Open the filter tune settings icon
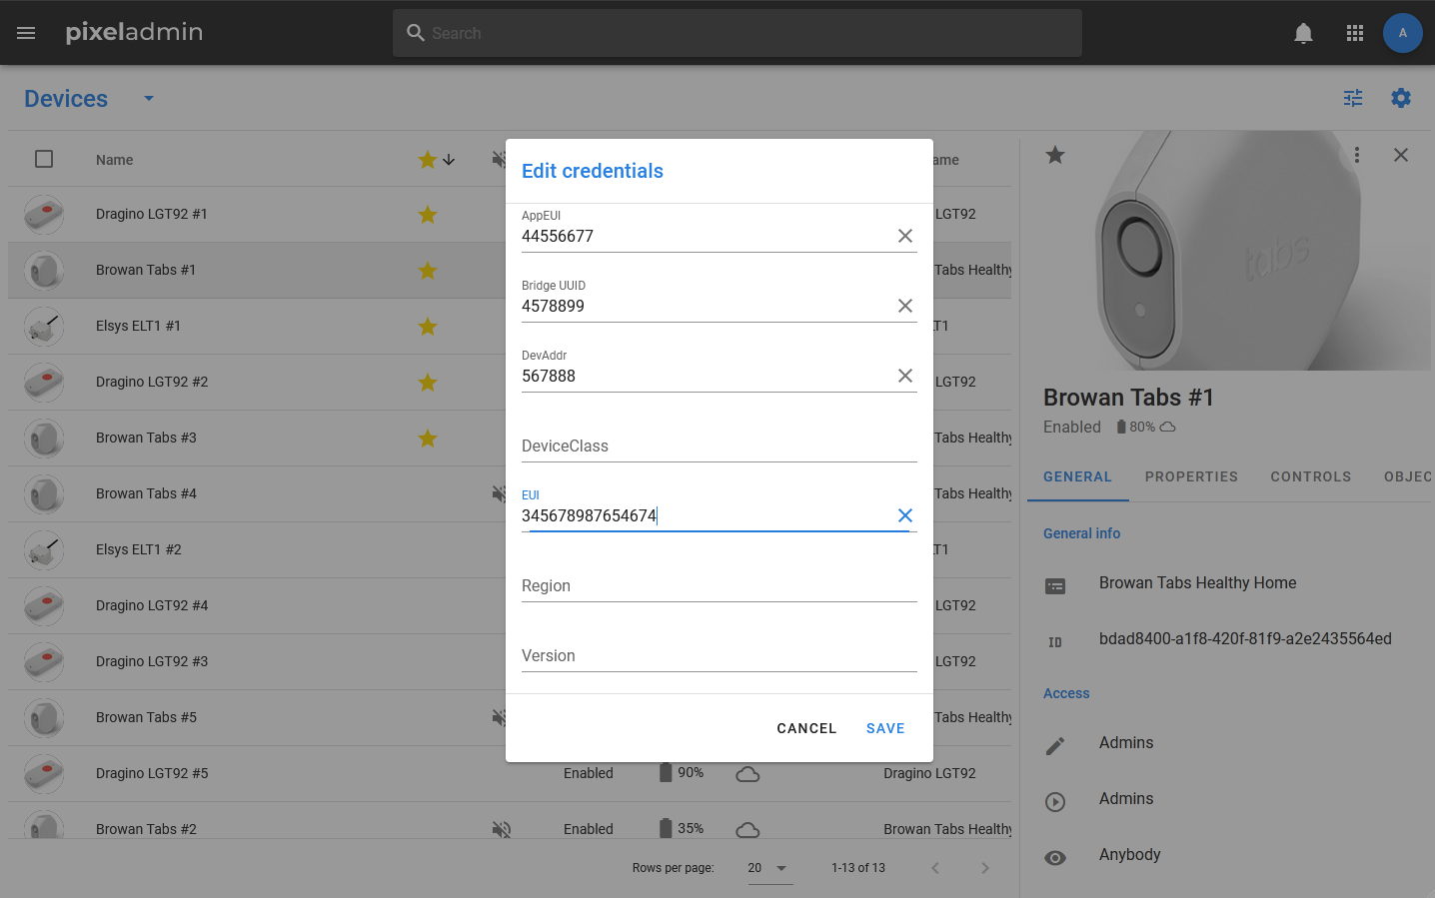This screenshot has height=898, width=1435. coord(1353,98)
